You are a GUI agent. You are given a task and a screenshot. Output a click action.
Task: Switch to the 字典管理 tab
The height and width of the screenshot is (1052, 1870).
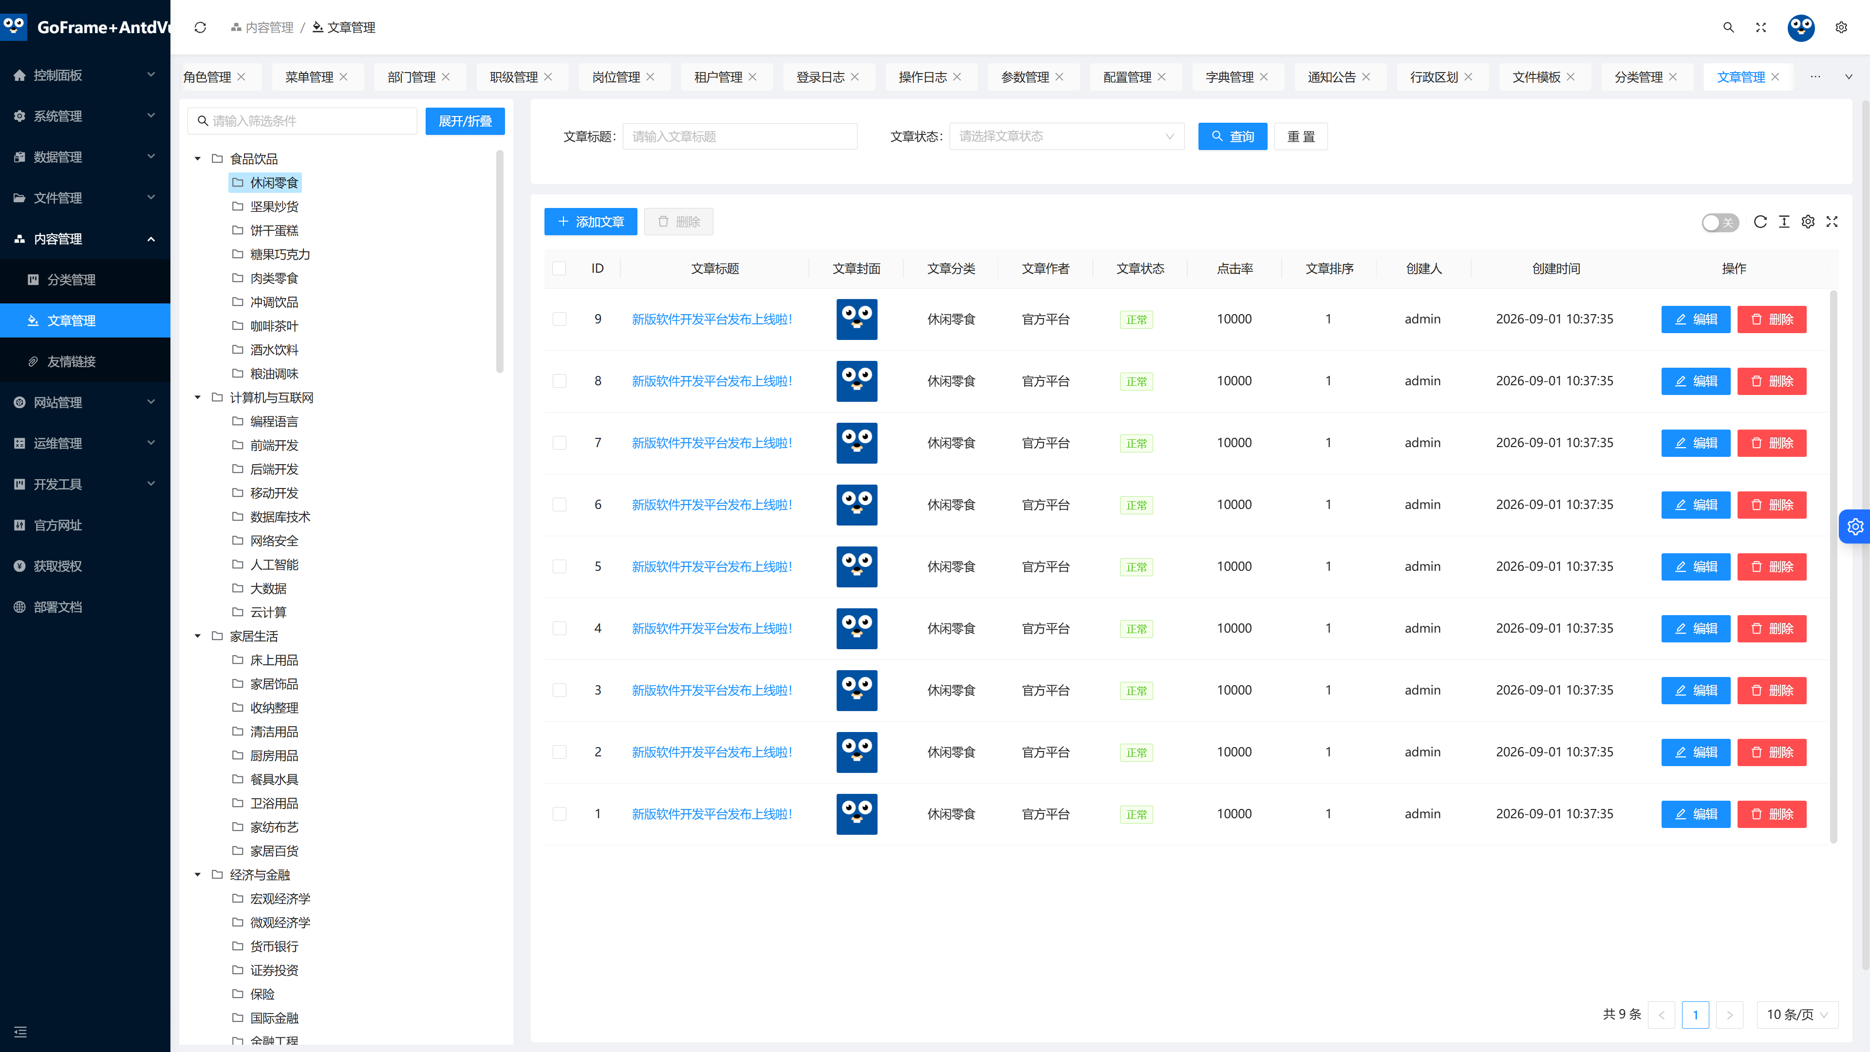1229,77
